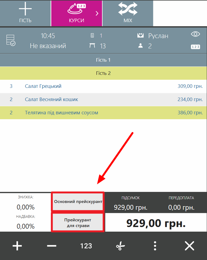Image resolution: width=207 pixels, height=260 pixels.
Task: Select the Салат Грецький order line
Action: [x=103, y=86]
